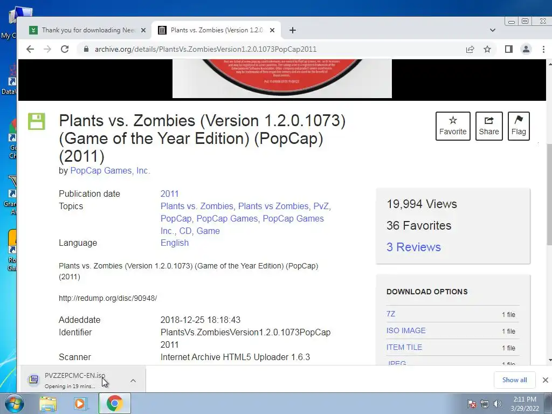Image resolution: width=552 pixels, height=414 pixels.
Task: Open the browser side panel
Action: click(x=509, y=49)
